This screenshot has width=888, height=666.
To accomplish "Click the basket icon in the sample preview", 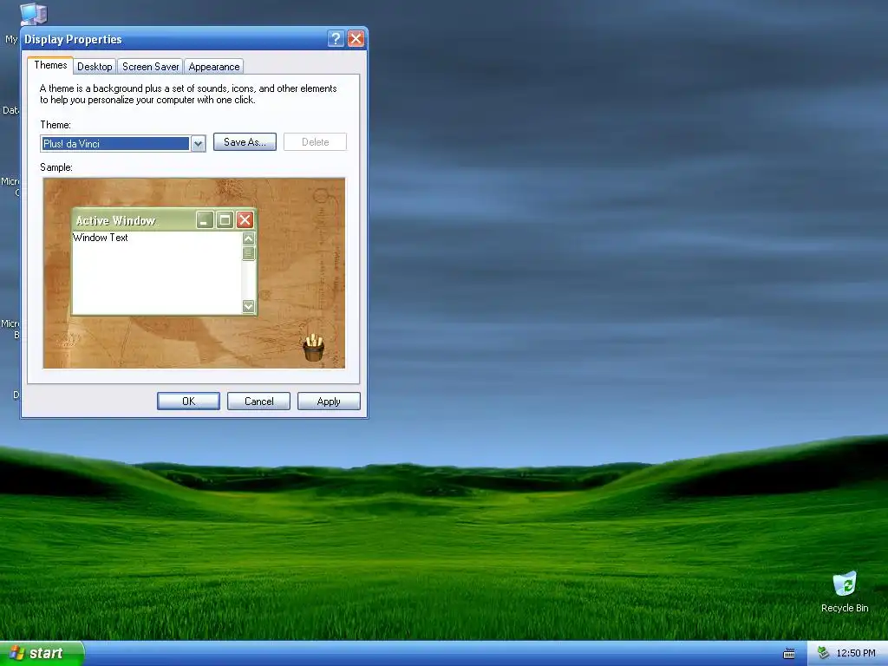I will point(313,347).
